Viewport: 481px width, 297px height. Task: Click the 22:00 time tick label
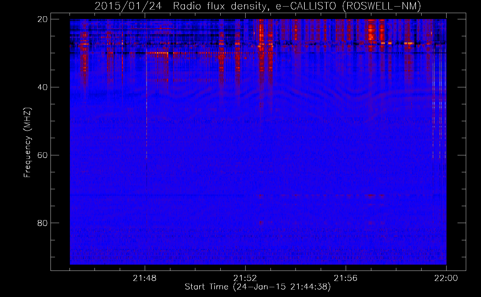click(446, 278)
